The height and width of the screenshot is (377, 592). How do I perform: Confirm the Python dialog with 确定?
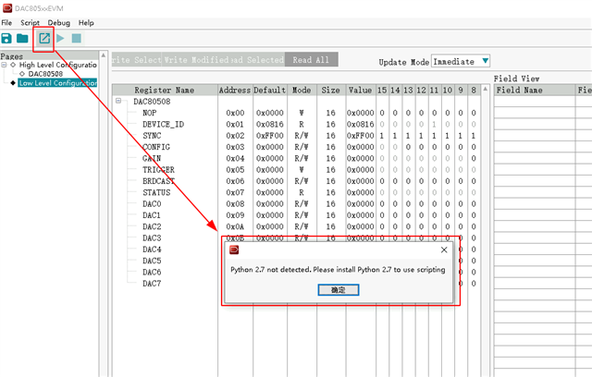point(339,289)
